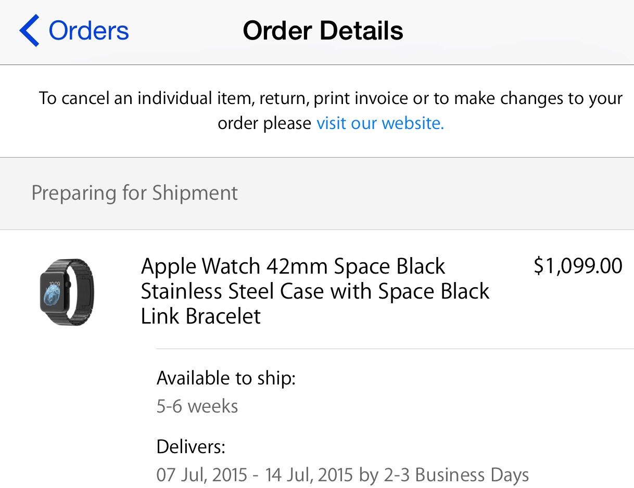The width and height of the screenshot is (634, 488).
Task: Click the 'Stainless Steel Case with Space Black' line
Action: click(x=315, y=291)
